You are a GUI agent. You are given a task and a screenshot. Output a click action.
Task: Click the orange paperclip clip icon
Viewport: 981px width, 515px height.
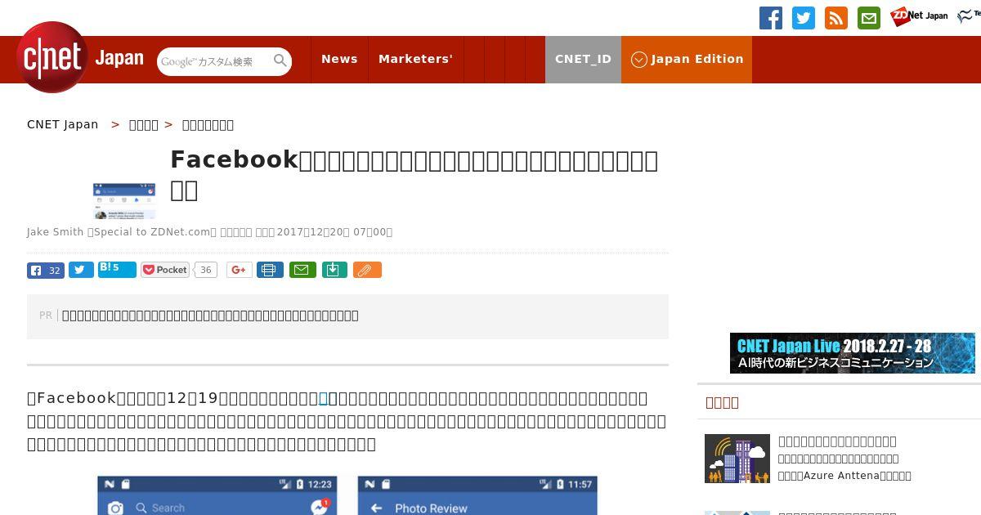(x=367, y=270)
